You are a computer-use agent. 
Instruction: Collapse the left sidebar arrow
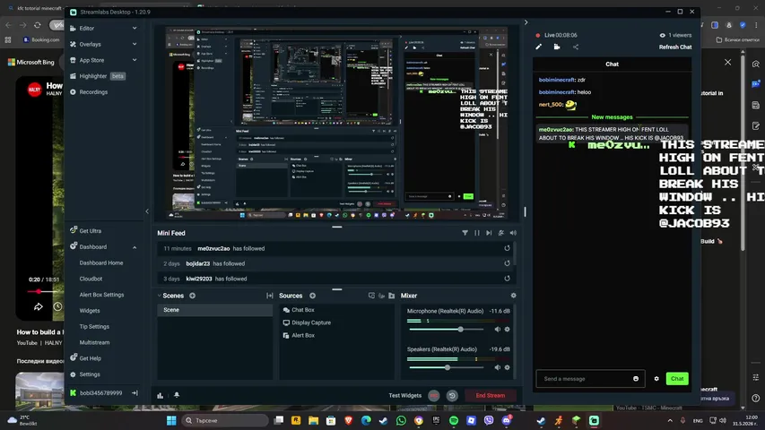point(147,211)
